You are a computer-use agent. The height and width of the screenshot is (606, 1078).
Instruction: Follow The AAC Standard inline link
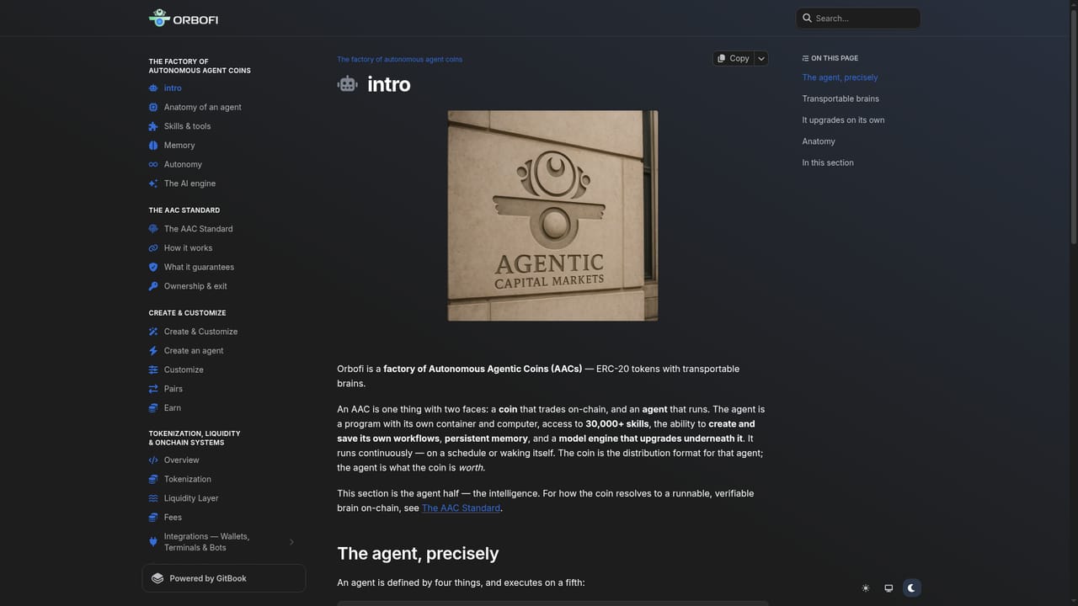(461, 508)
